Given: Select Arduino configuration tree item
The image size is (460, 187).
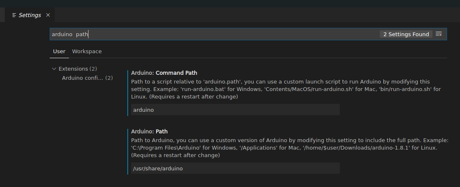Looking at the screenshot, I should click(87, 78).
